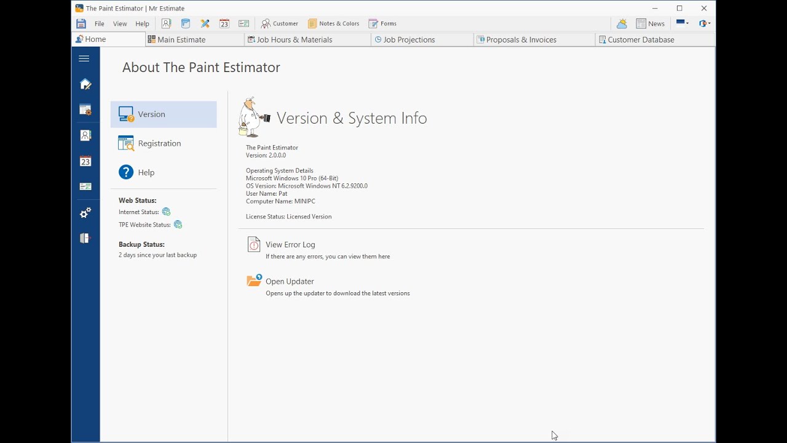Click the checklist card icon in the toolbar
The image size is (787, 443).
(244, 23)
